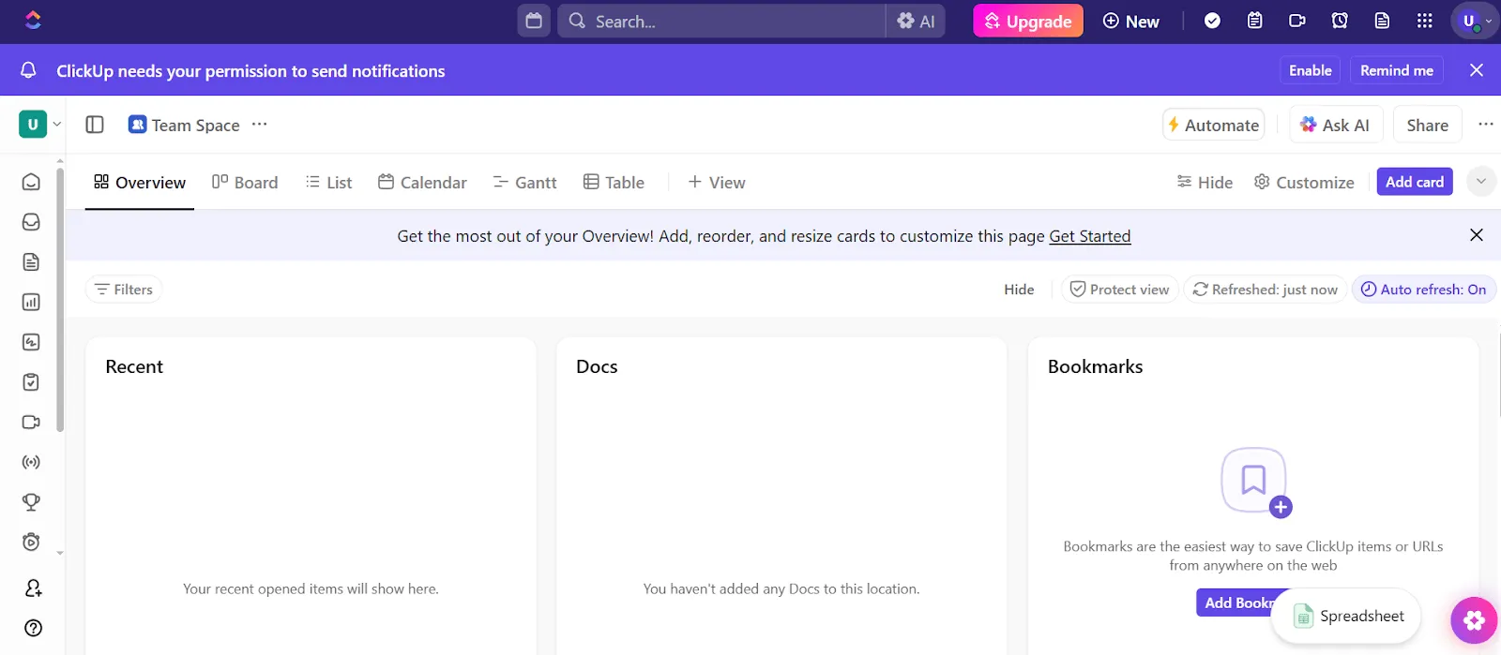
Task: Open Pulse broadcast icon in sidebar
Action: [x=31, y=462]
